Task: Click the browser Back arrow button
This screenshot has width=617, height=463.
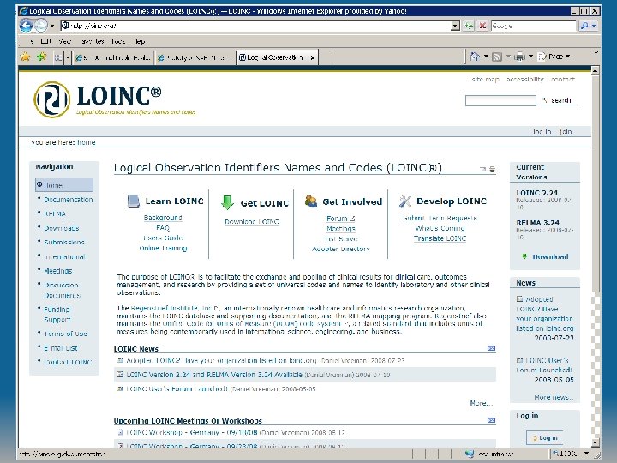Action: pyautogui.click(x=26, y=26)
